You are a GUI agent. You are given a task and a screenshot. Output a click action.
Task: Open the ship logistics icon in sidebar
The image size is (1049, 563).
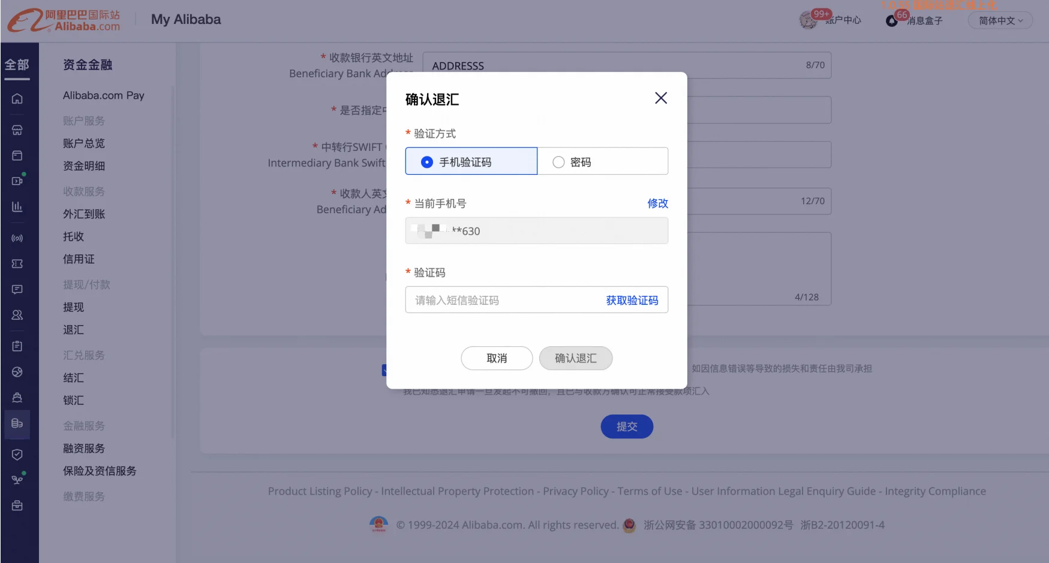click(17, 398)
